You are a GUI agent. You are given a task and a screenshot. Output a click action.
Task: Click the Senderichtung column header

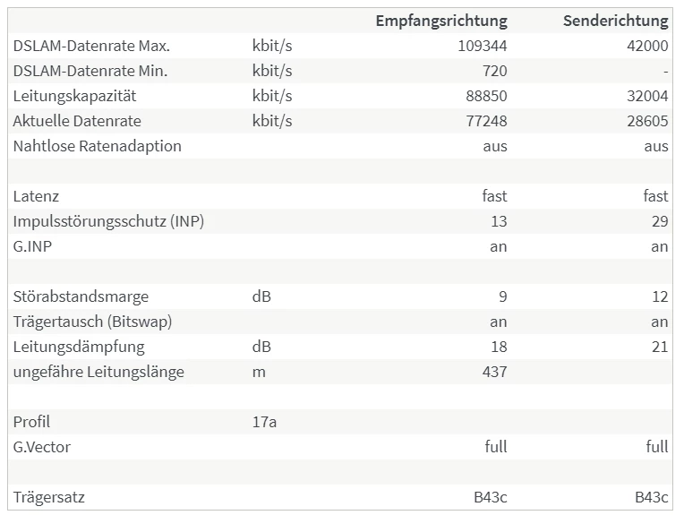pyautogui.click(x=615, y=21)
